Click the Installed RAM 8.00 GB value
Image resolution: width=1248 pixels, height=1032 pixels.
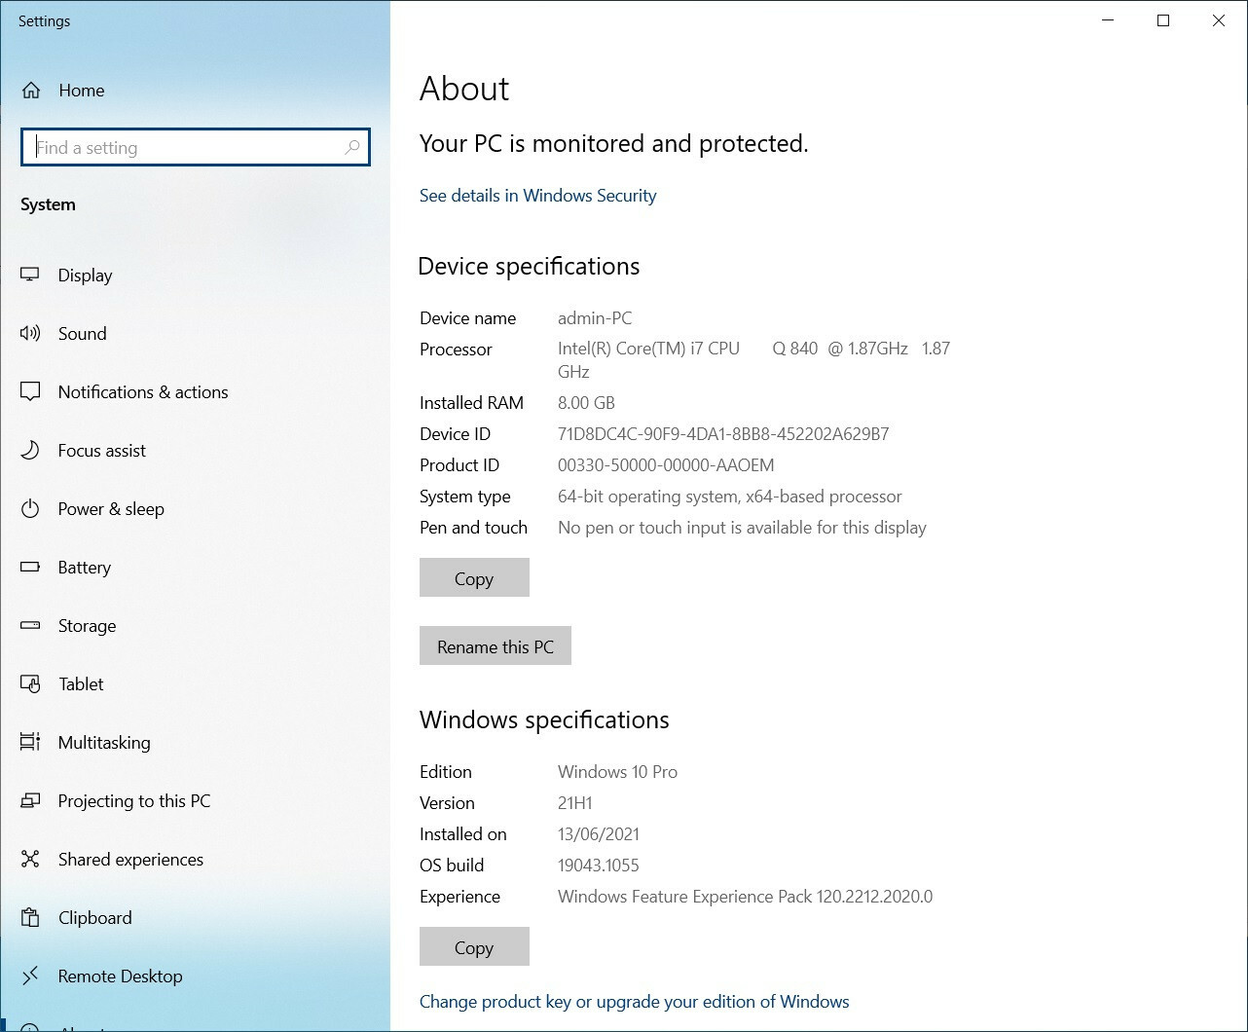pyautogui.click(x=586, y=403)
